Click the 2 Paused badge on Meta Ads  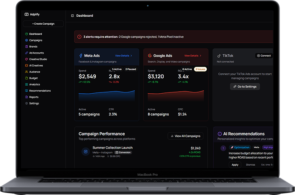(131, 69)
